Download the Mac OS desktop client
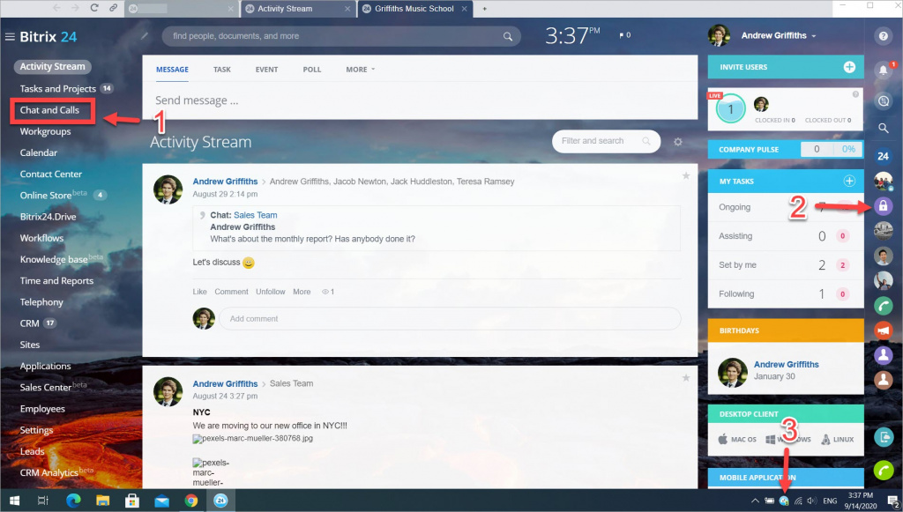This screenshot has width=903, height=512. (x=737, y=439)
